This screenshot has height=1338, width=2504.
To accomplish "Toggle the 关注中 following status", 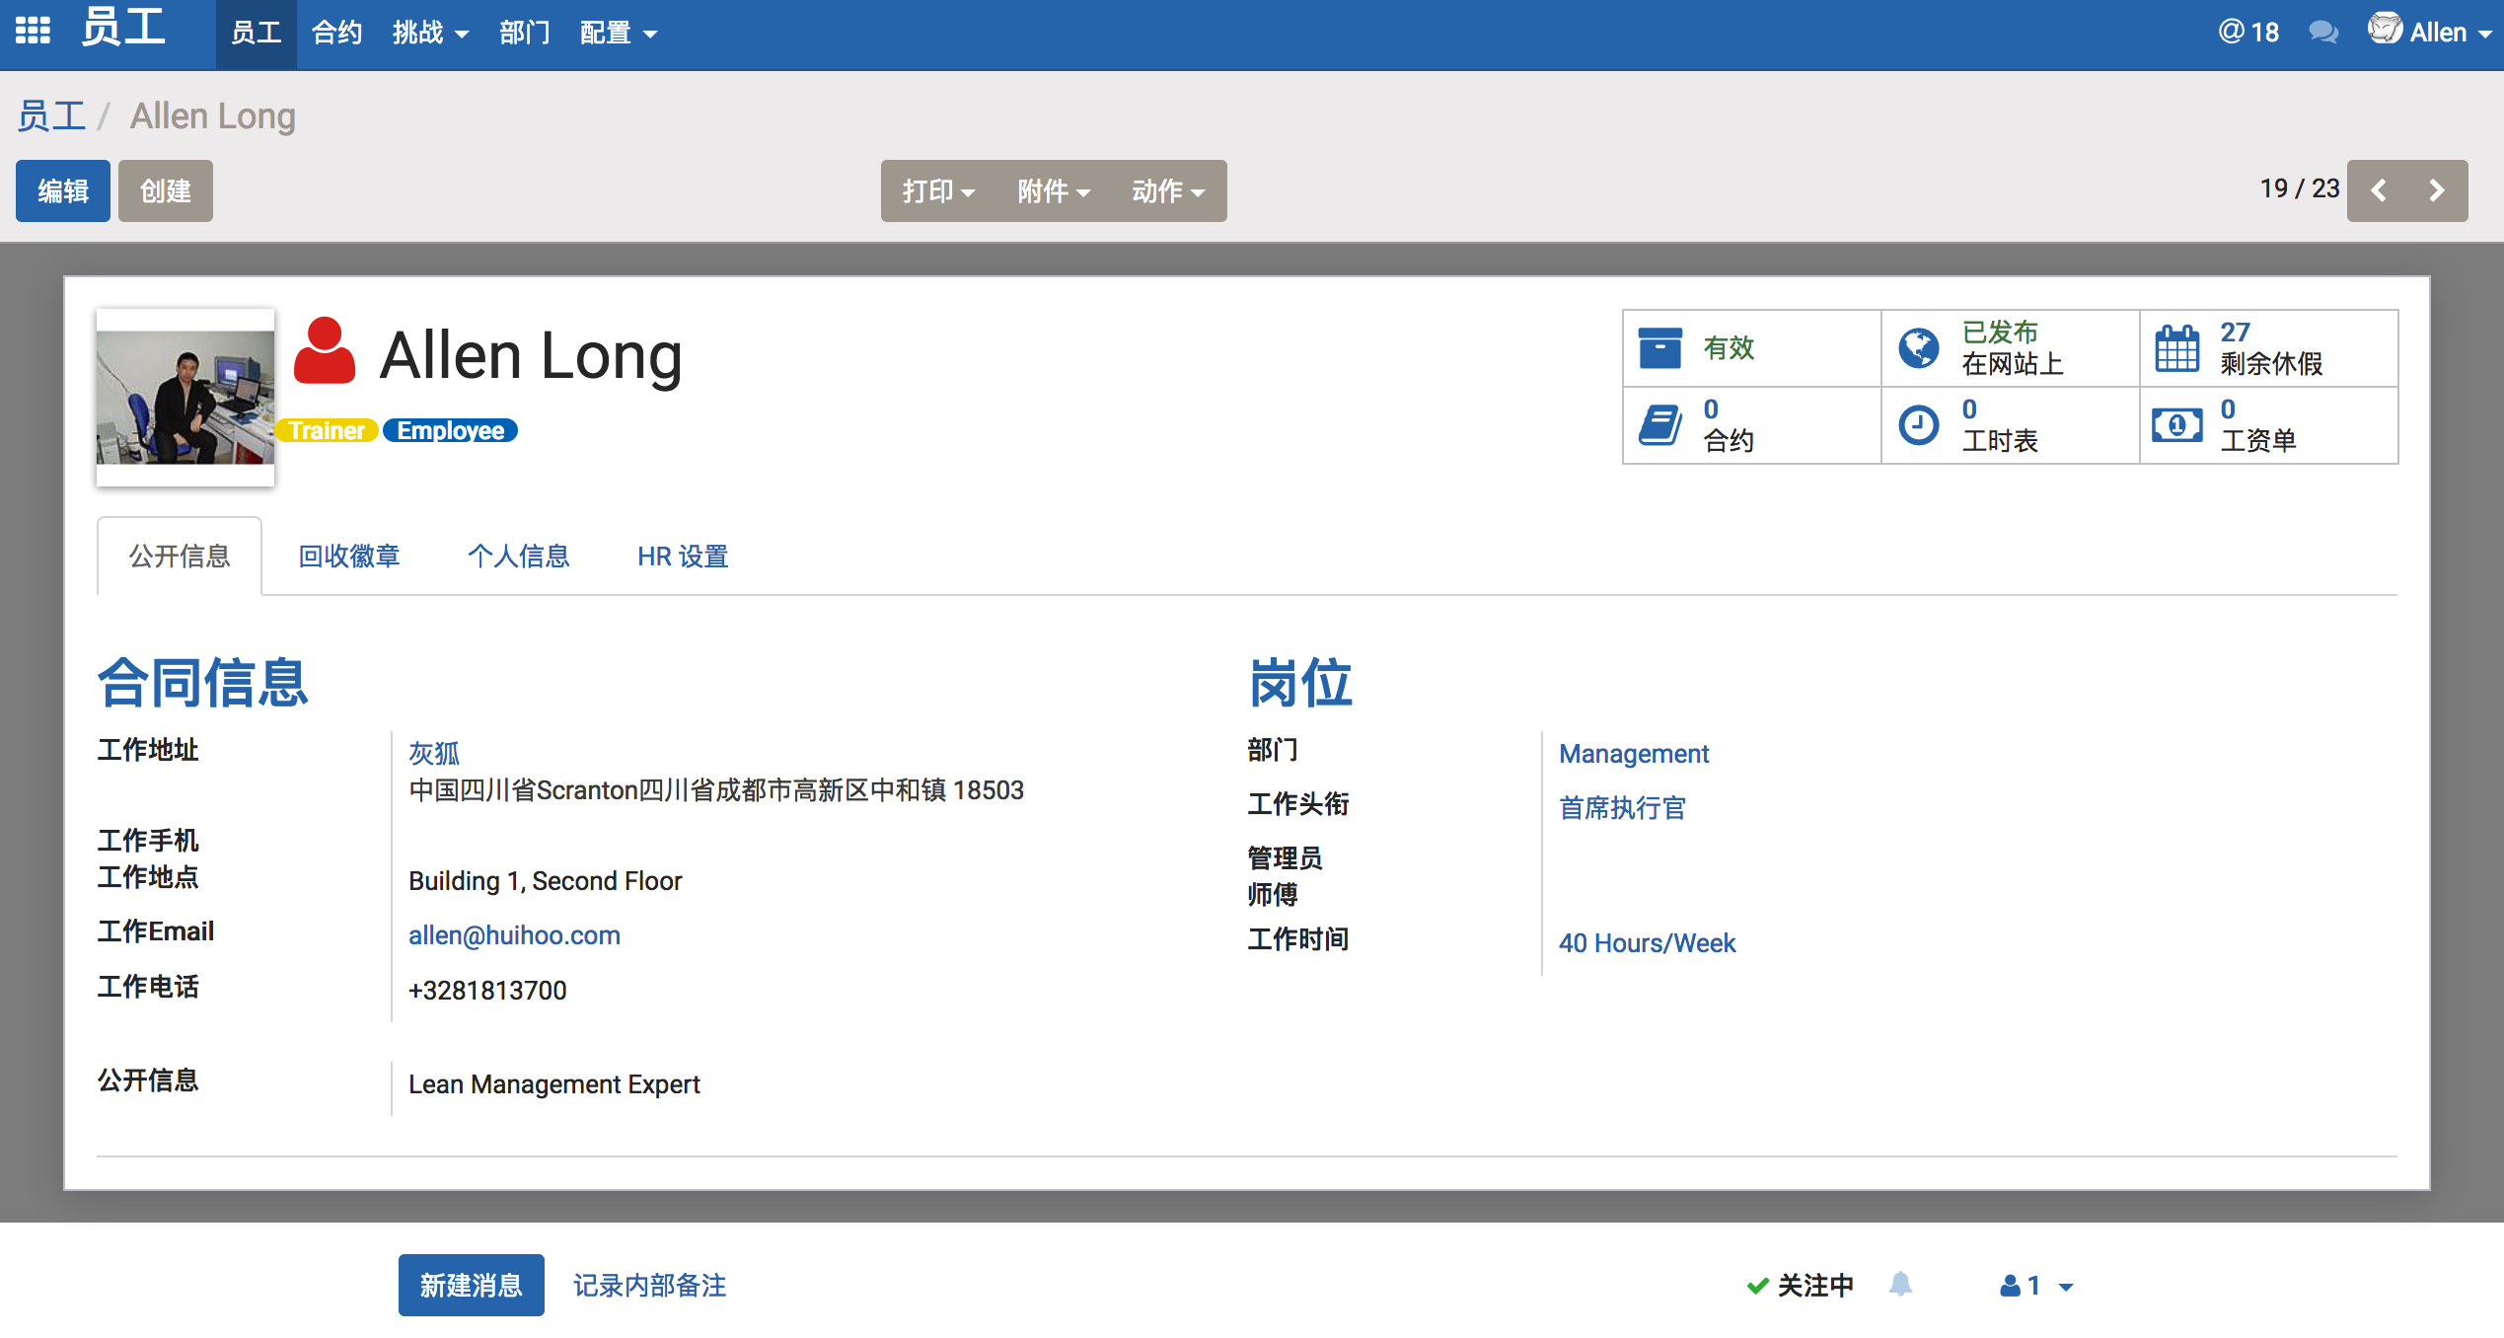I will (1801, 1285).
